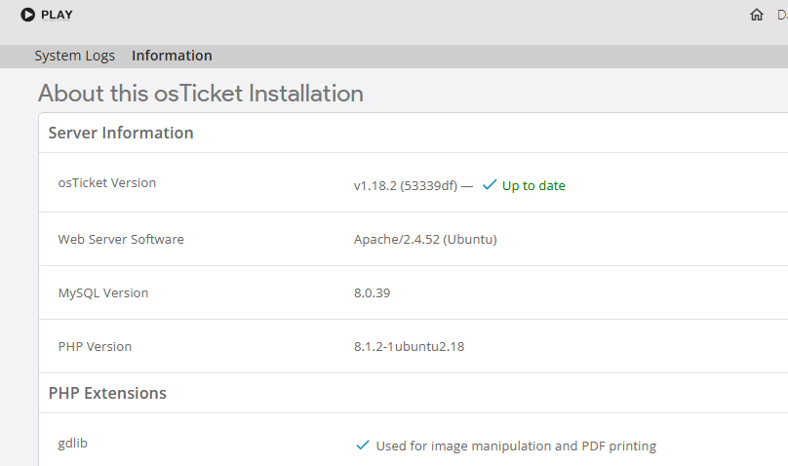Click the gdlib checkmark icon
The image size is (788, 466).
tap(363, 446)
